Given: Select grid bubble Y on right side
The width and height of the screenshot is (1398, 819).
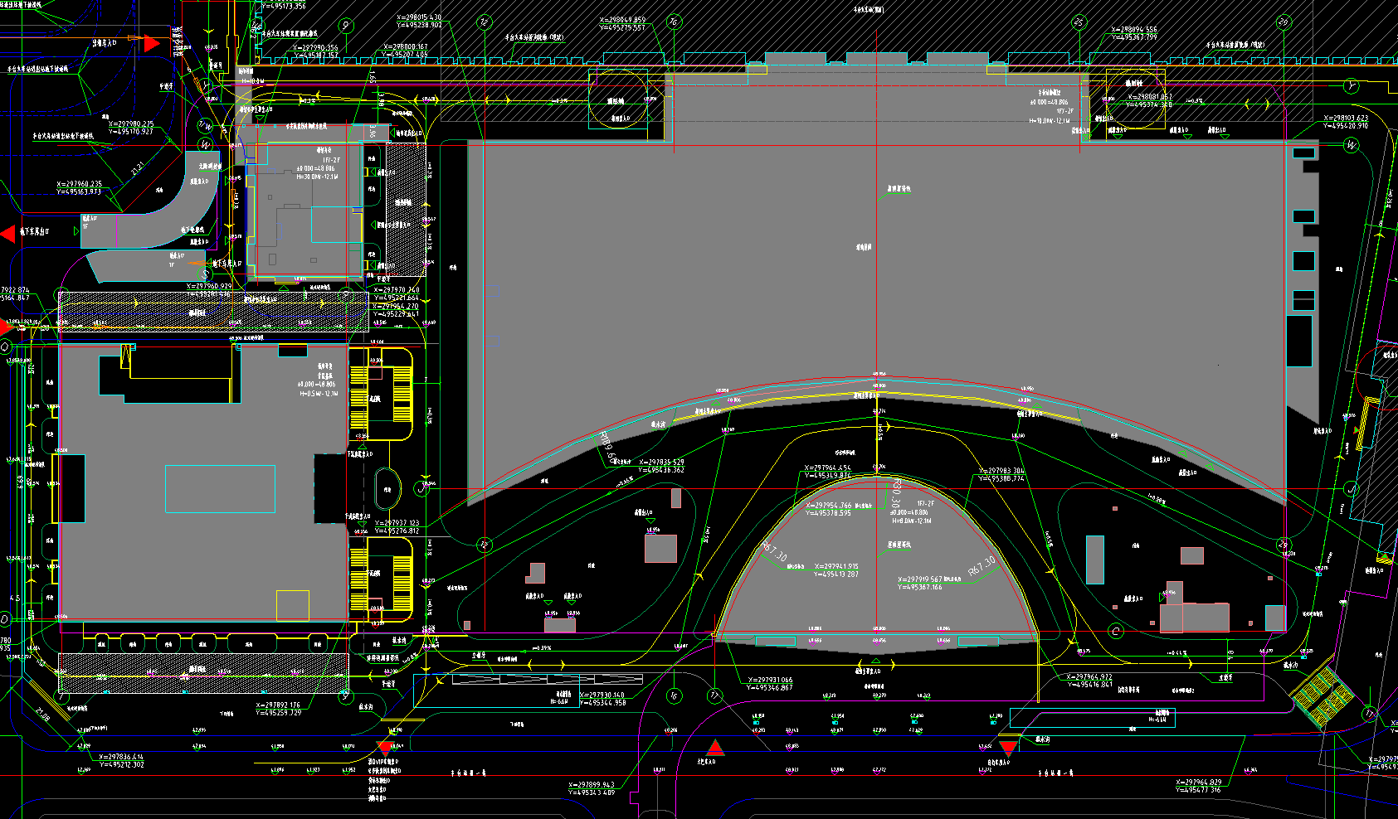Looking at the screenshot, I should coord(1352,86).
